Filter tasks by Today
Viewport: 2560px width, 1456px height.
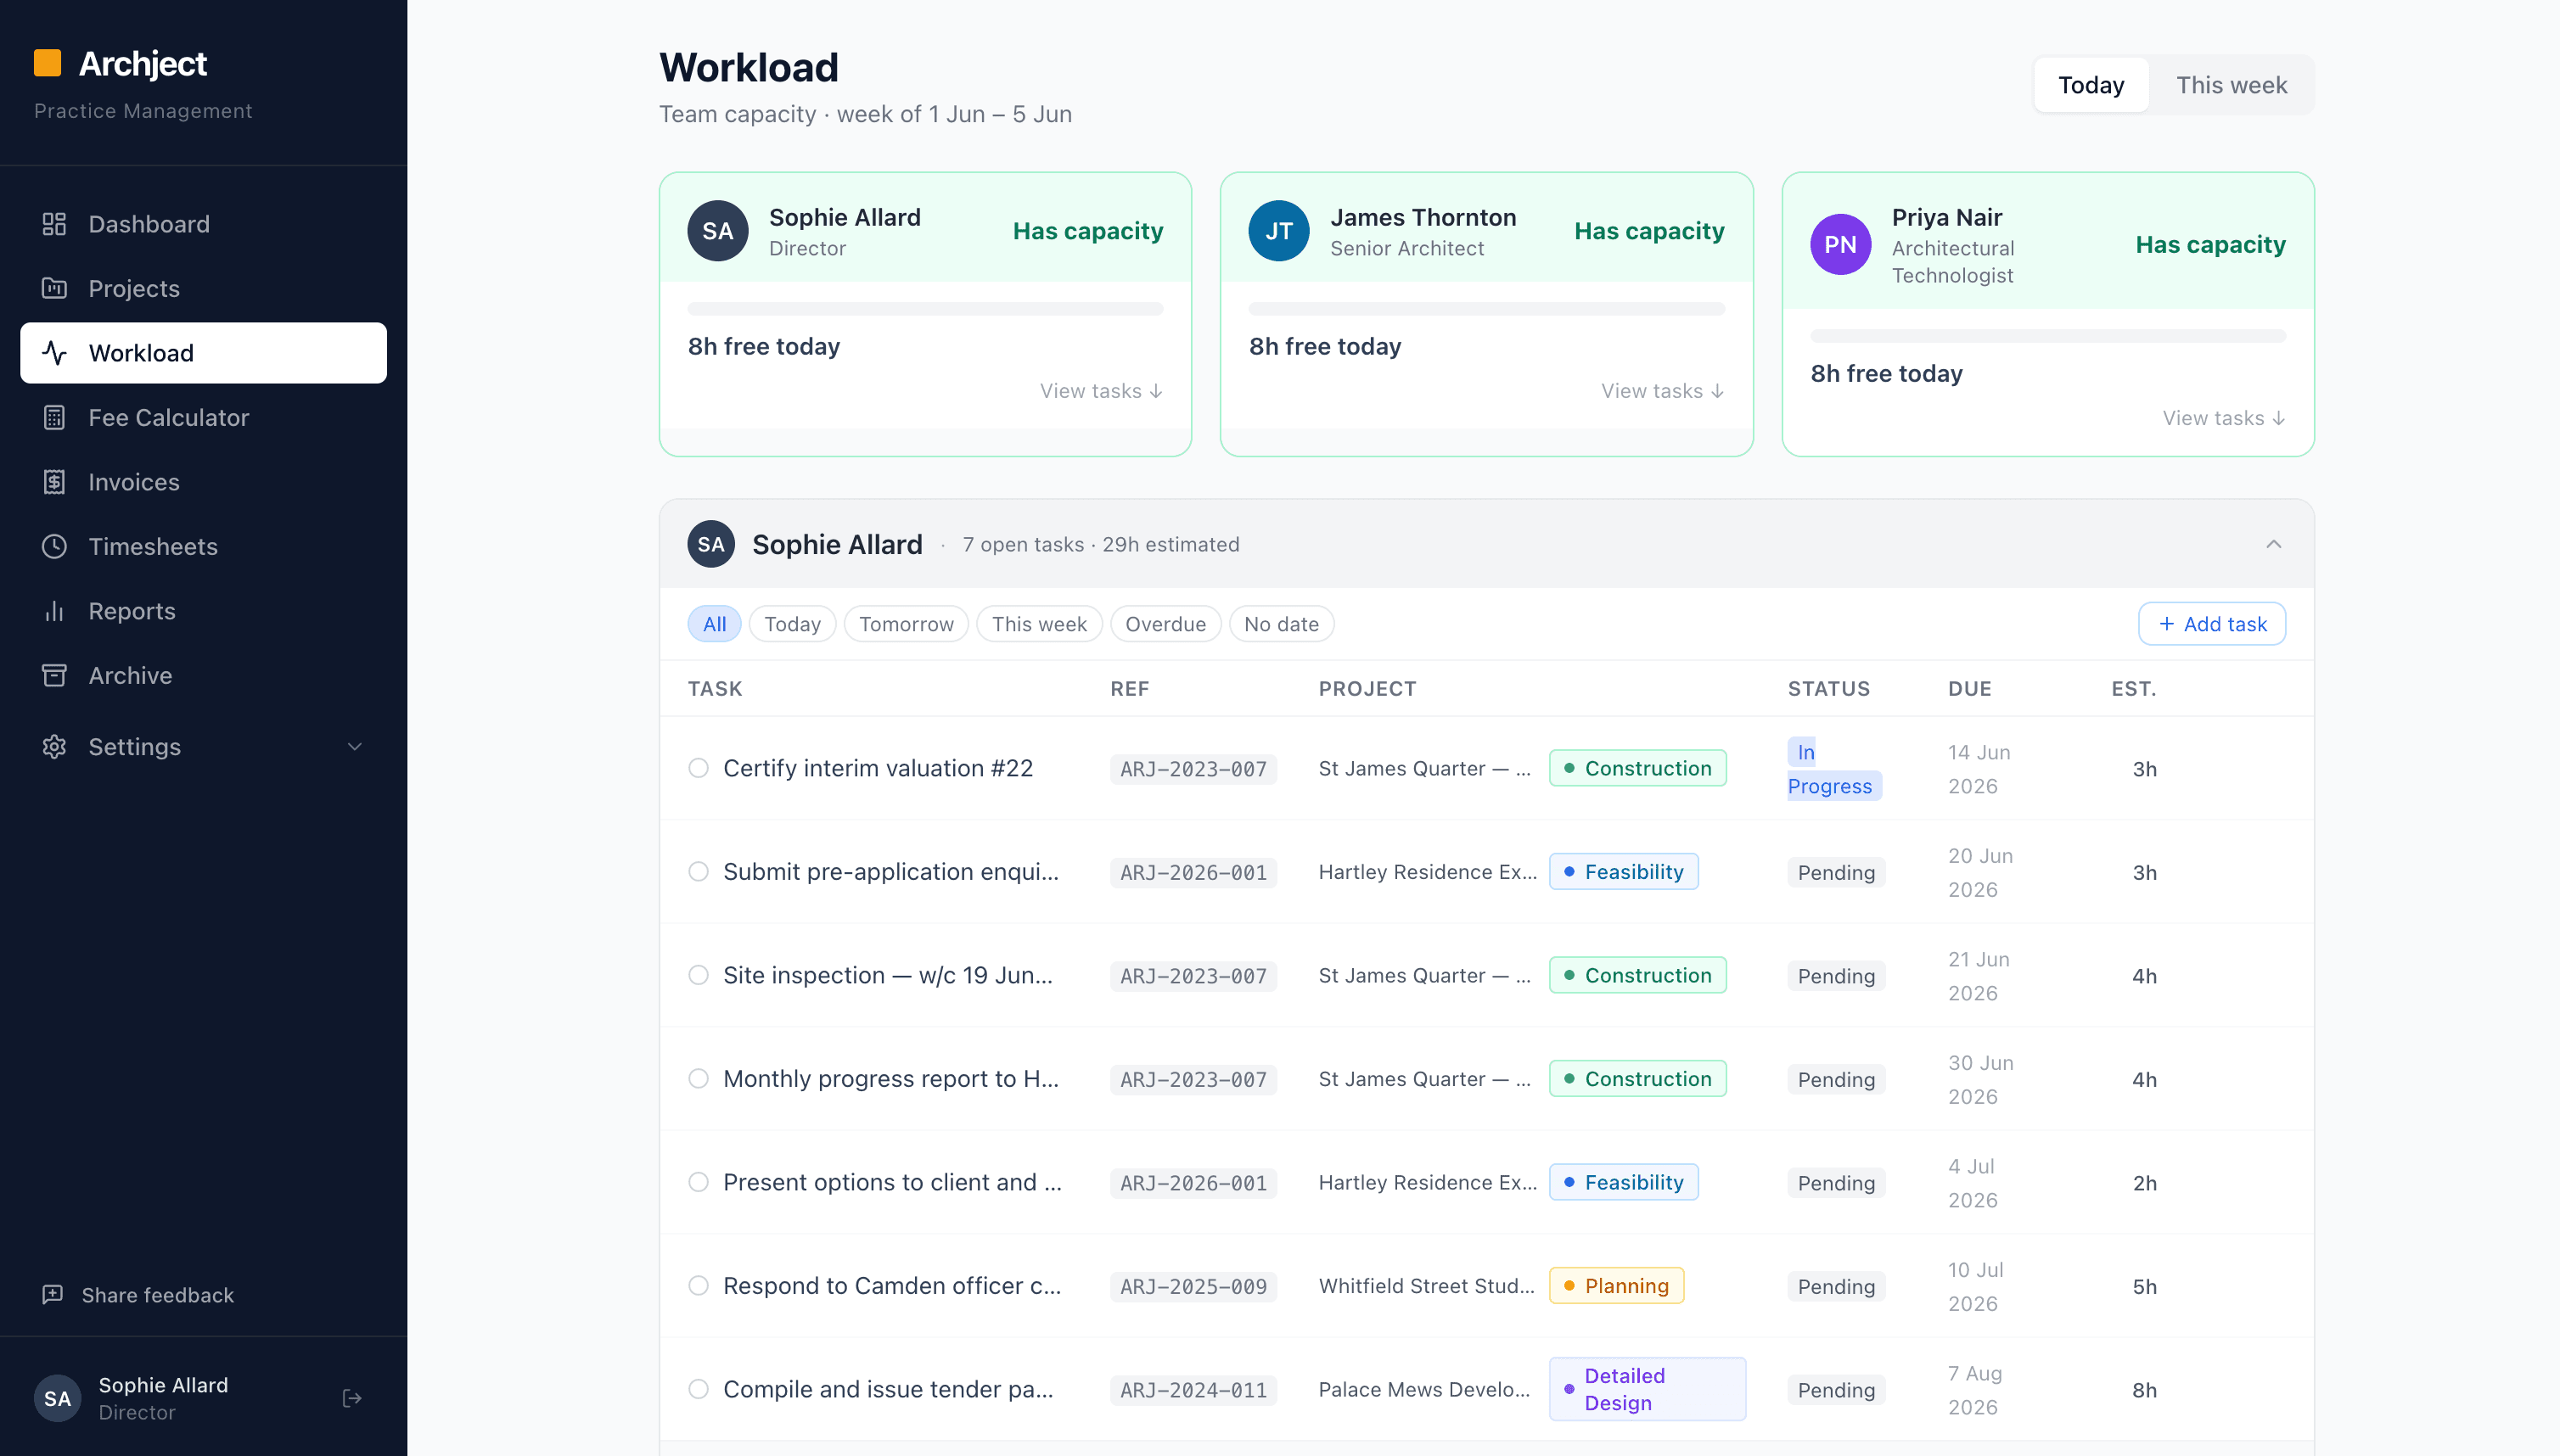point(791,624)
